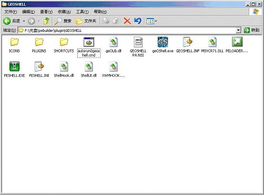
Task: Expand the Back button history dropdown
Action: pyautogui.click(x=24, y=21)
